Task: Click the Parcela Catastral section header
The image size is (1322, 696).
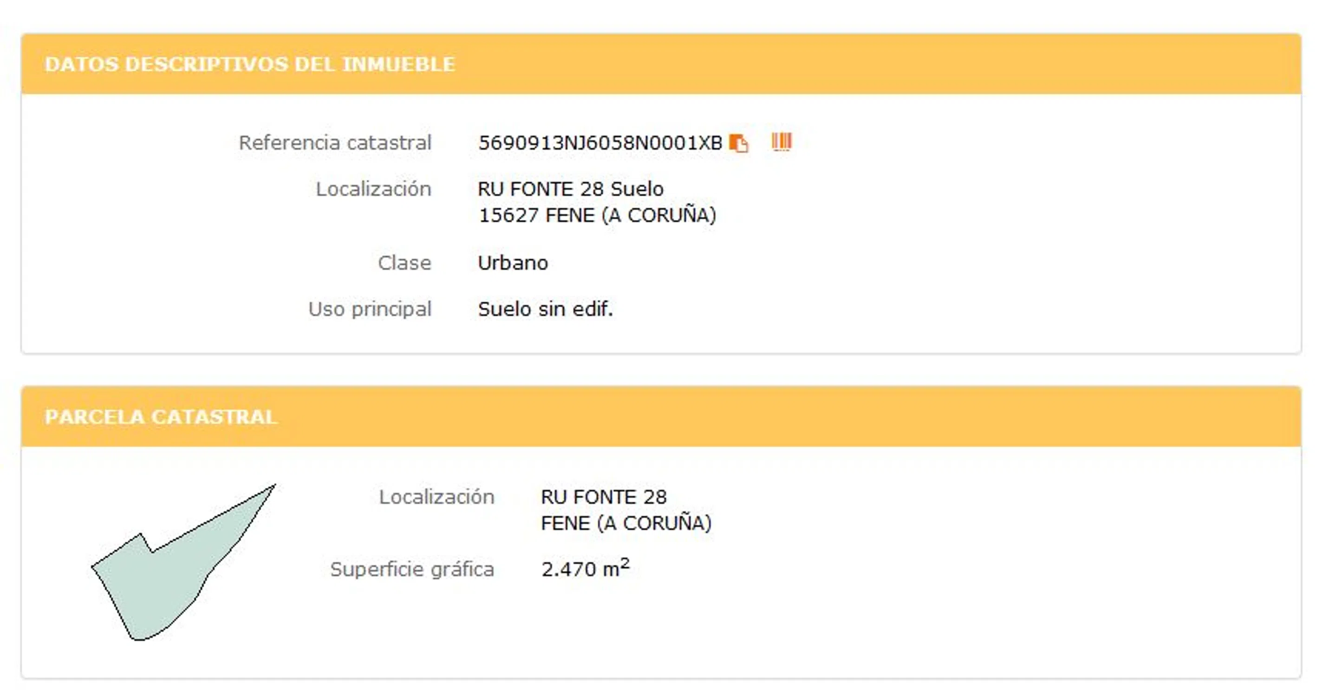Action: click(161, 417)
